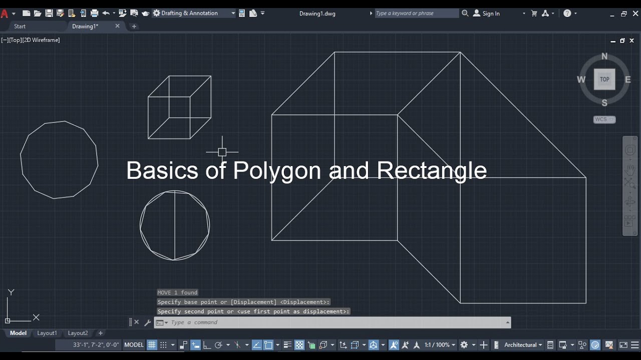The image size is (641, 360).
Task: Click the ViewCube TOP face
Action: (604, 79)
